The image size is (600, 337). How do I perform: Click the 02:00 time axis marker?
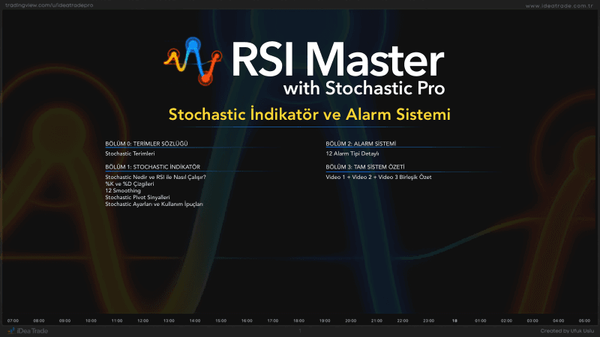coord(507,321)
